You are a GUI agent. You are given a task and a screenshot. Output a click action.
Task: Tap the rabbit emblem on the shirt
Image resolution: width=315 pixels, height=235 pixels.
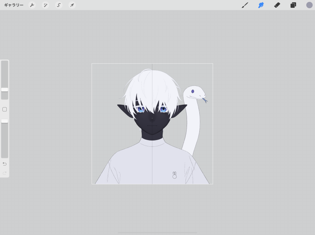pos(174,175)
